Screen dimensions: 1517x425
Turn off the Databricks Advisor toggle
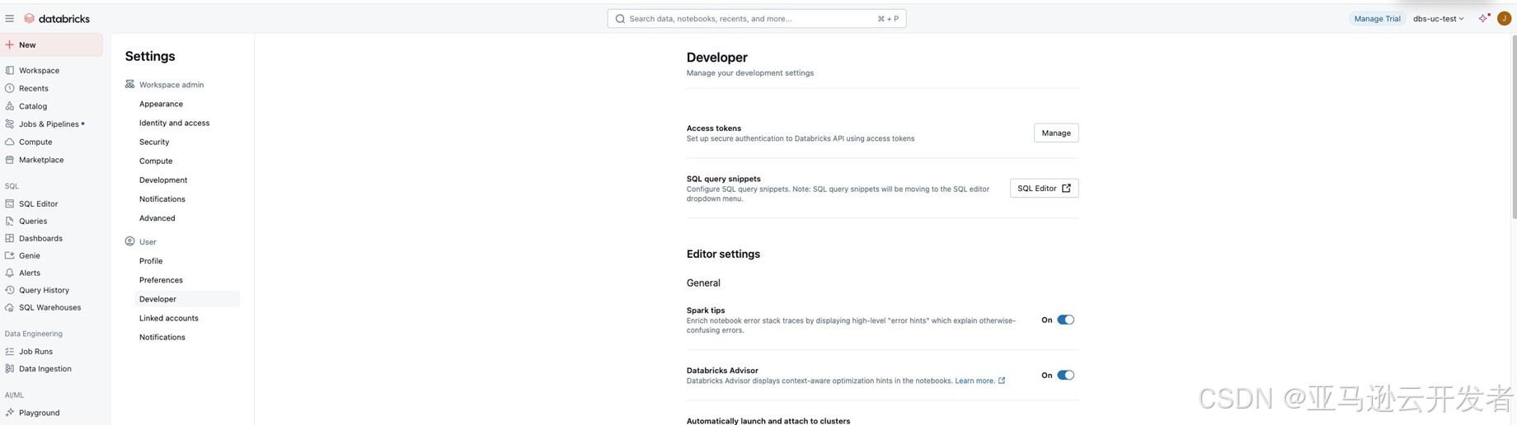1065,375
